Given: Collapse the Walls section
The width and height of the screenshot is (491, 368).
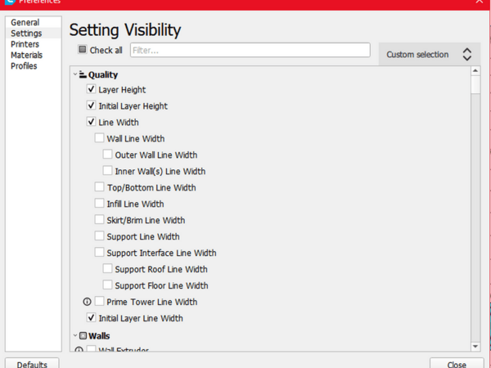Looking at the screenshot, I should pyautogui.click(x=74, y=336).
